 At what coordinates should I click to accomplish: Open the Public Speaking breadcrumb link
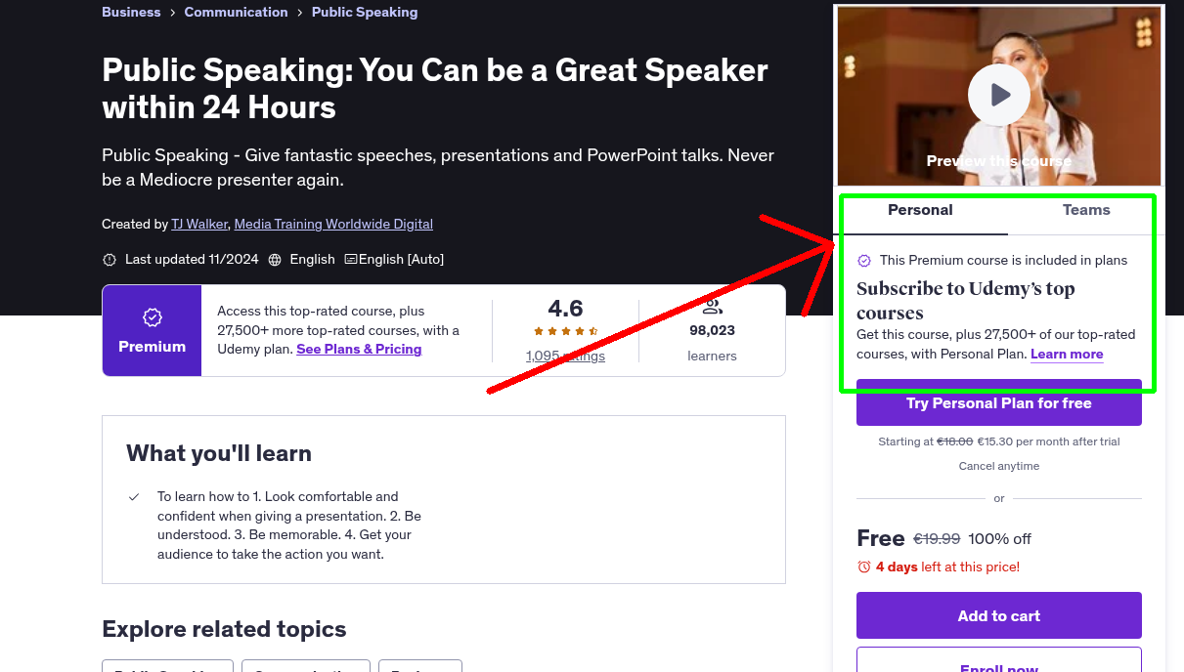pos(365,12)
